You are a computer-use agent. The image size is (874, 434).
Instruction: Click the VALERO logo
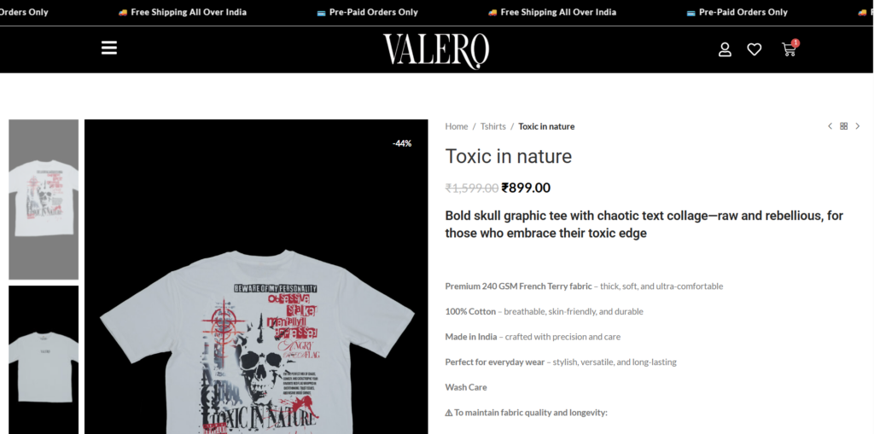coord(436,50)
